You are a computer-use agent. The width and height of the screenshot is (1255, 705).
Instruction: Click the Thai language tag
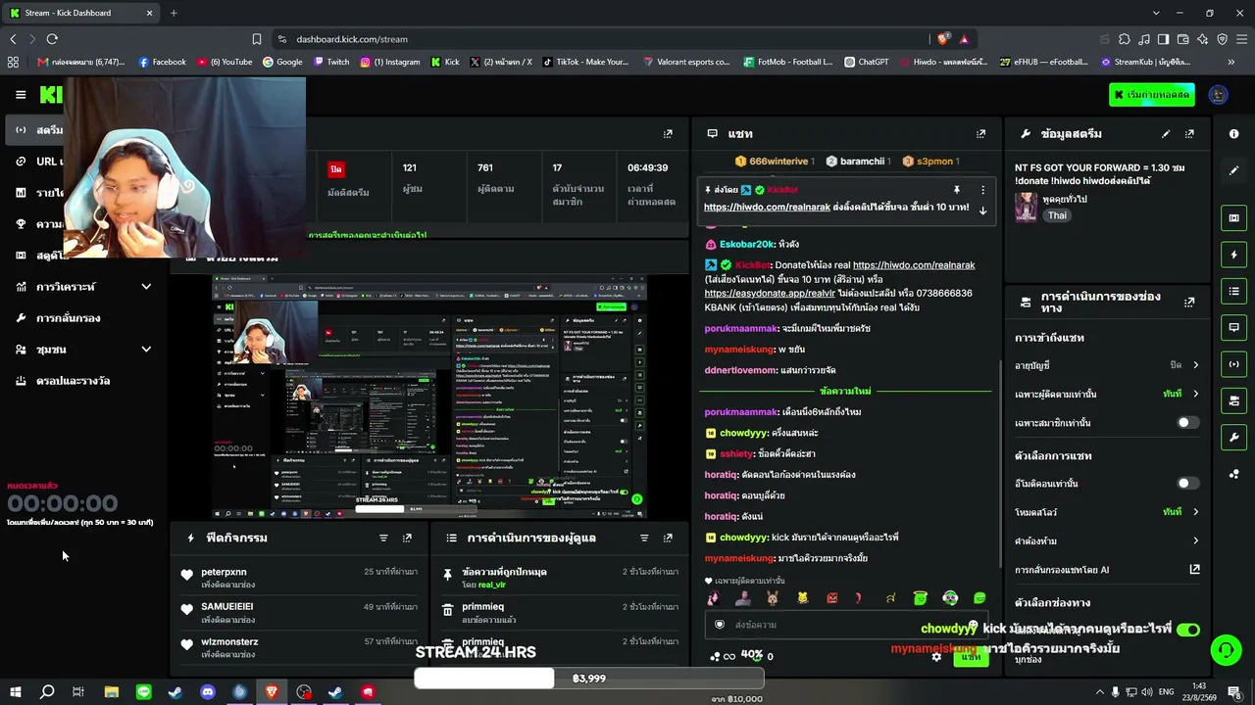click(1057, 215)
